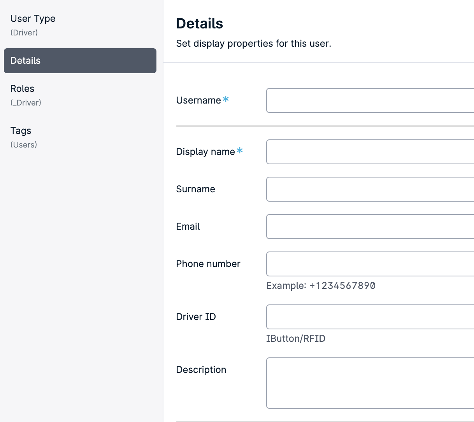Select the Surname text box
This screenshot has height=422, width=474.
370,189
